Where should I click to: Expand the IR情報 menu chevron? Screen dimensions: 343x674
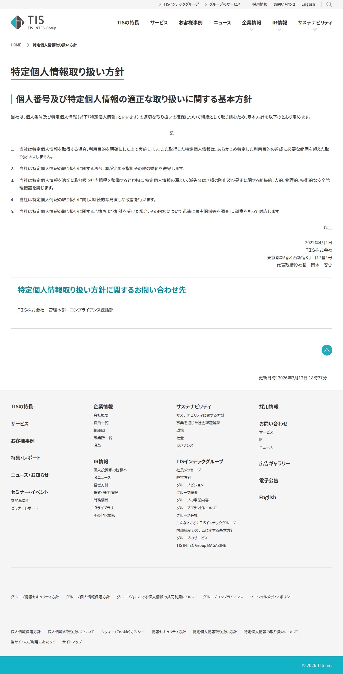[x=279, y=30]
